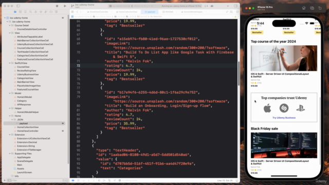Click the warning indicator in activity bar
Viewport: 329px width, 185px height.
(206, 6)
